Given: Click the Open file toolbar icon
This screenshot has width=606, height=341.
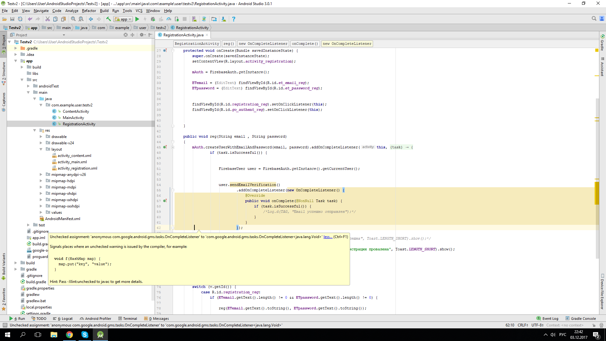Looking at the screenshot, I should pyautogui.click(x=4, y=19).
